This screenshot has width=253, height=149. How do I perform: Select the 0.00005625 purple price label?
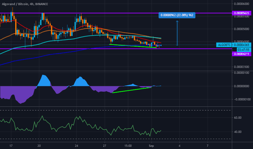[242, 13]
